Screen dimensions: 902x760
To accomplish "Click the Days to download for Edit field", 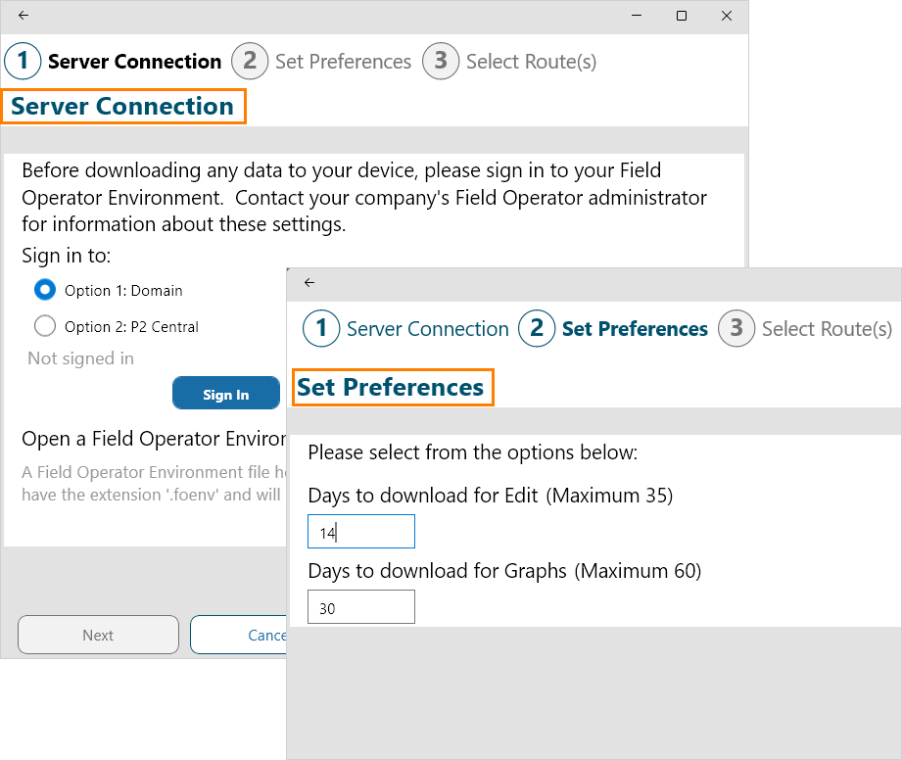I will [x=360, y=532].
